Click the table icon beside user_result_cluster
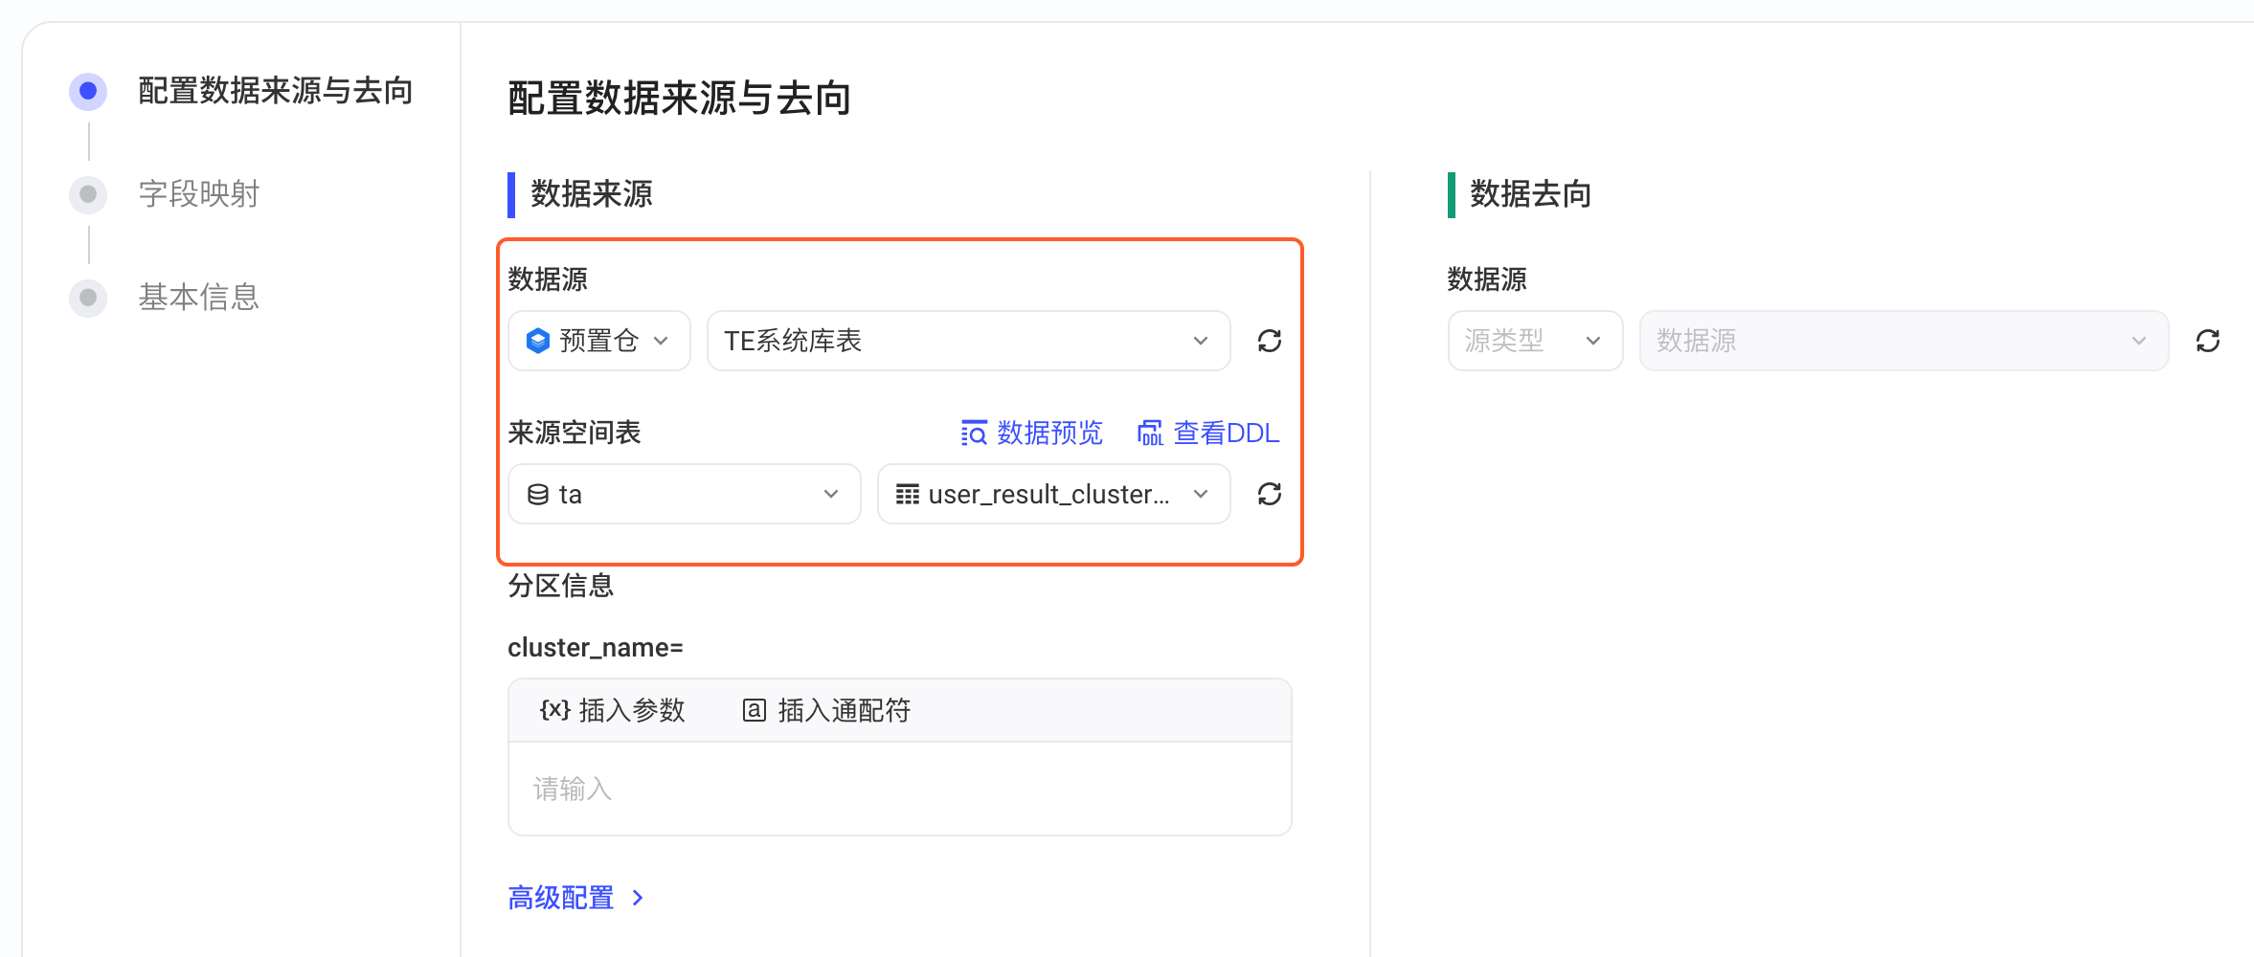 click(907, 494)
